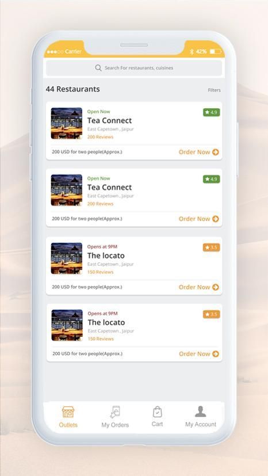The height and width of the screenshot is (476, 268).
Task: Open the Filters option
Action: point(215,90)
